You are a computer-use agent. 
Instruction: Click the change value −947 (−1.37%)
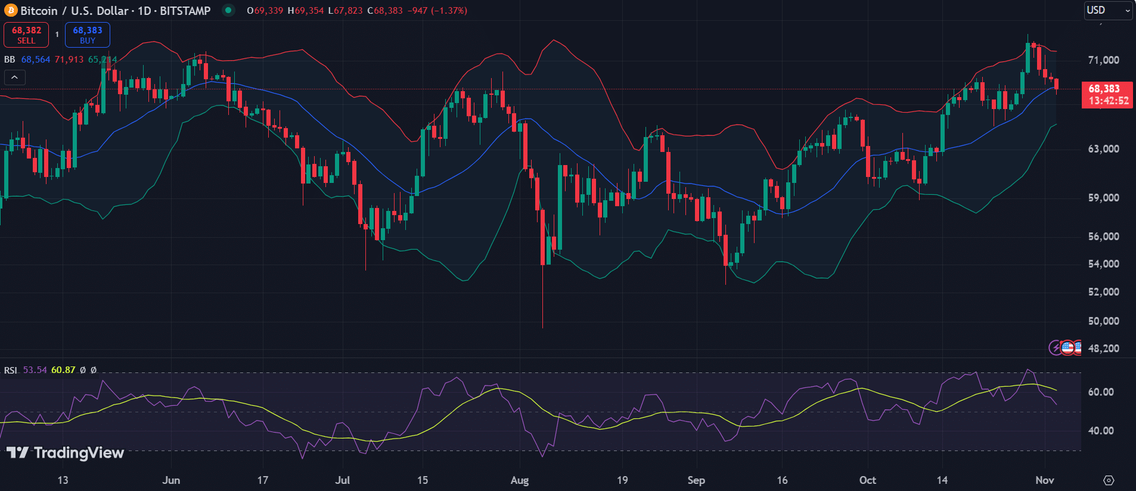click(437, 11)
